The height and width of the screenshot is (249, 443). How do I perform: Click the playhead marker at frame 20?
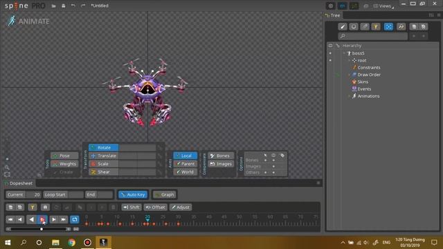pos(147,219)
